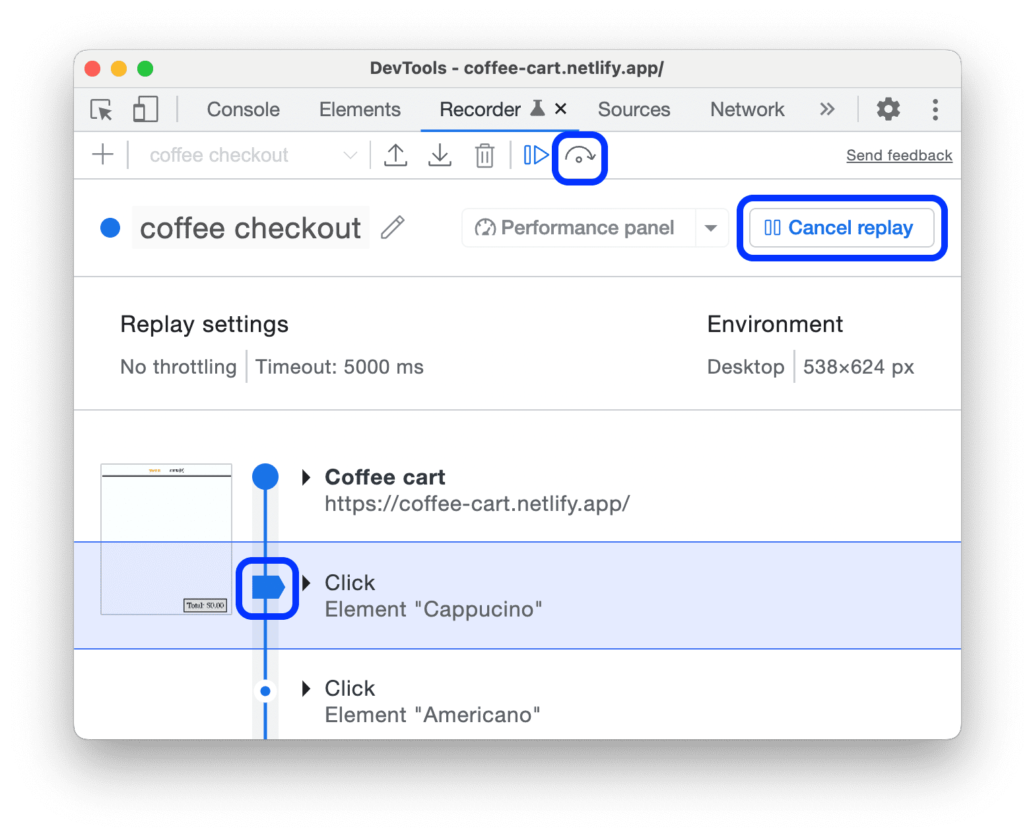Toggle the device toolbar icon
The image size is (1035, 837).
(x=145, y=110)
